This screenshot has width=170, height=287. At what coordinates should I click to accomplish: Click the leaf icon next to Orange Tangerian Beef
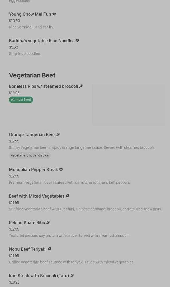[x=58, y=134]
